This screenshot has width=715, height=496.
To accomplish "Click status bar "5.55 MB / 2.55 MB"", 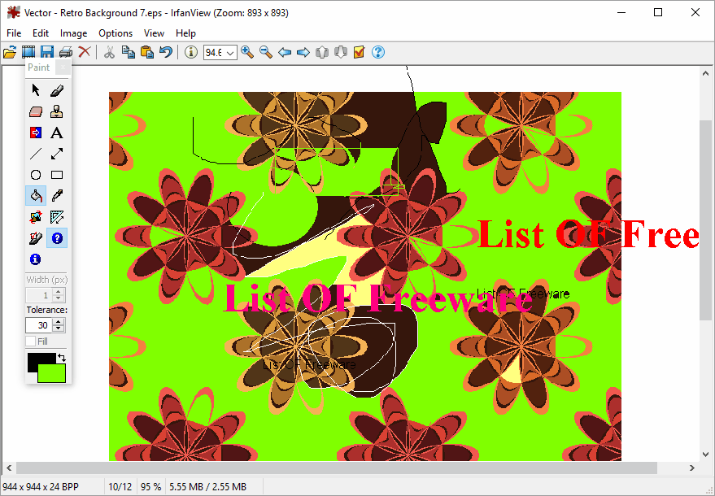I will 207,487.
